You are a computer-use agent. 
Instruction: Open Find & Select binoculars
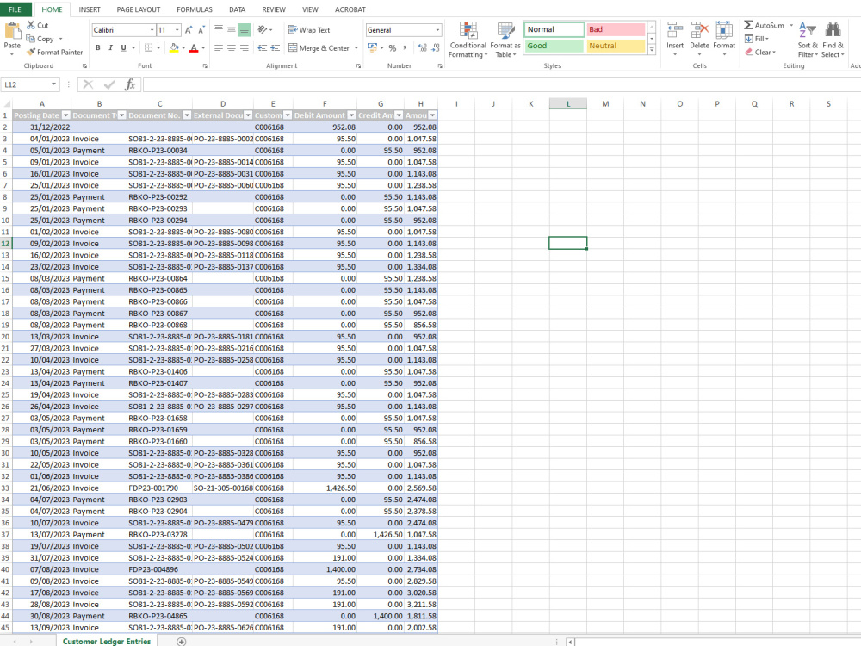coord(833,40)
